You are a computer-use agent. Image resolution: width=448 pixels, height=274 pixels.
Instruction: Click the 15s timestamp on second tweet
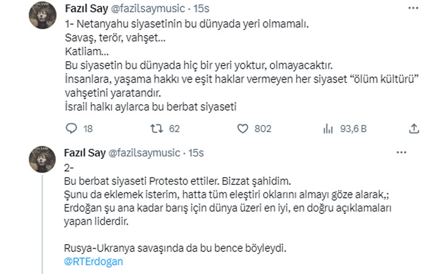pos(196,153)
